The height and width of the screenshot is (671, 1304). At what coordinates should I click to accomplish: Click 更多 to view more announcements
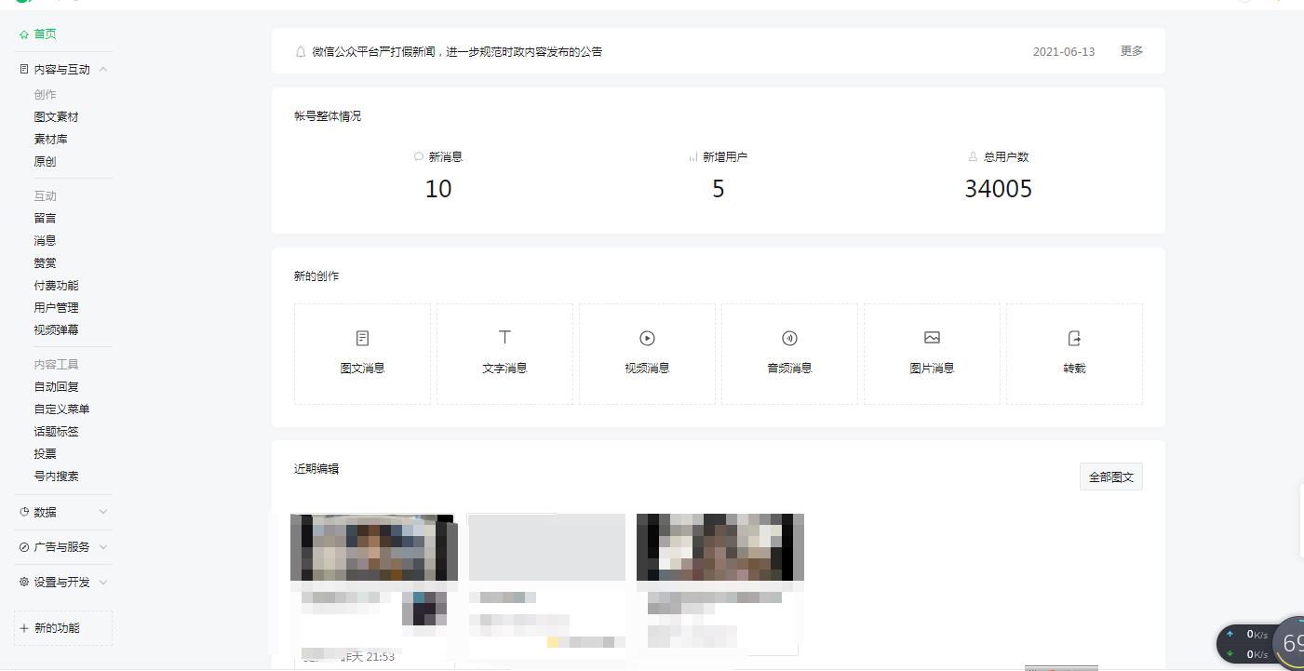[1132, 51]
